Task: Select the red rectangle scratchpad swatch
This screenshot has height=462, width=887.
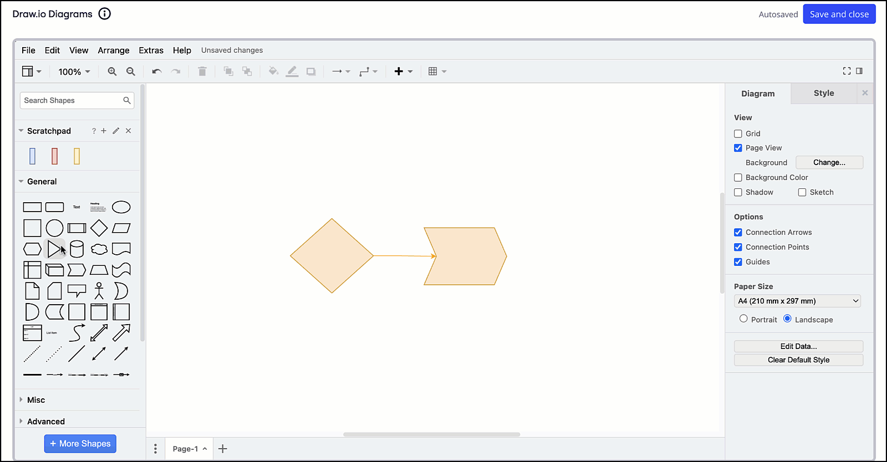Action: [x=54, y=156]
